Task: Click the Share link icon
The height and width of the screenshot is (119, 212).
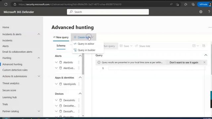Action: [x=136, y=46]
